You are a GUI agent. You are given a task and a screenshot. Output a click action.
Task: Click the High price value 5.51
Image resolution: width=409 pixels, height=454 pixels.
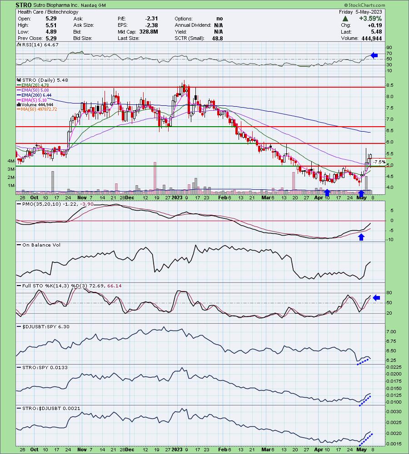pyautogui.click(x=51, y=25)
